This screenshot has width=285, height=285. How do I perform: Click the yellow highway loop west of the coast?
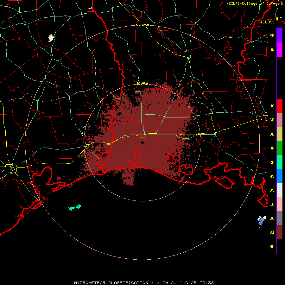pos(11,169)
